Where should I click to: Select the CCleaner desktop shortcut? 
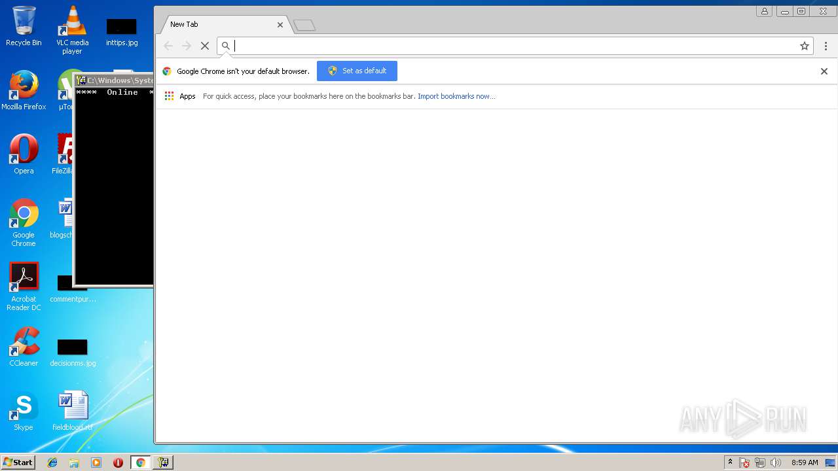point(24,347)
